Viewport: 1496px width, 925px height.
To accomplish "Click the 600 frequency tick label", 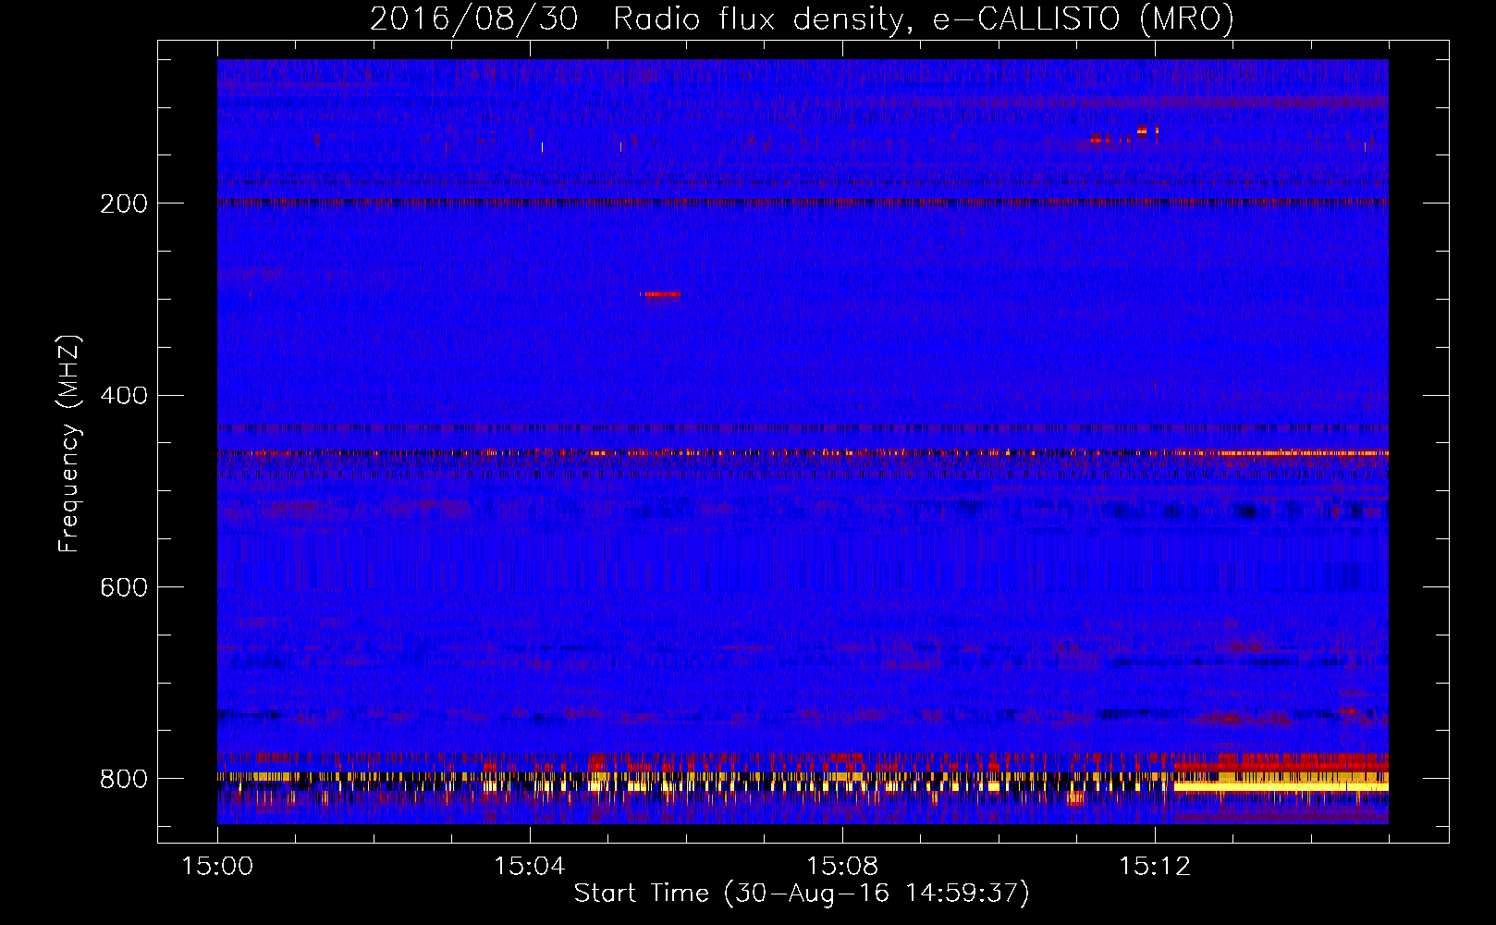I will pyautogui.click(x=124, y=588).
